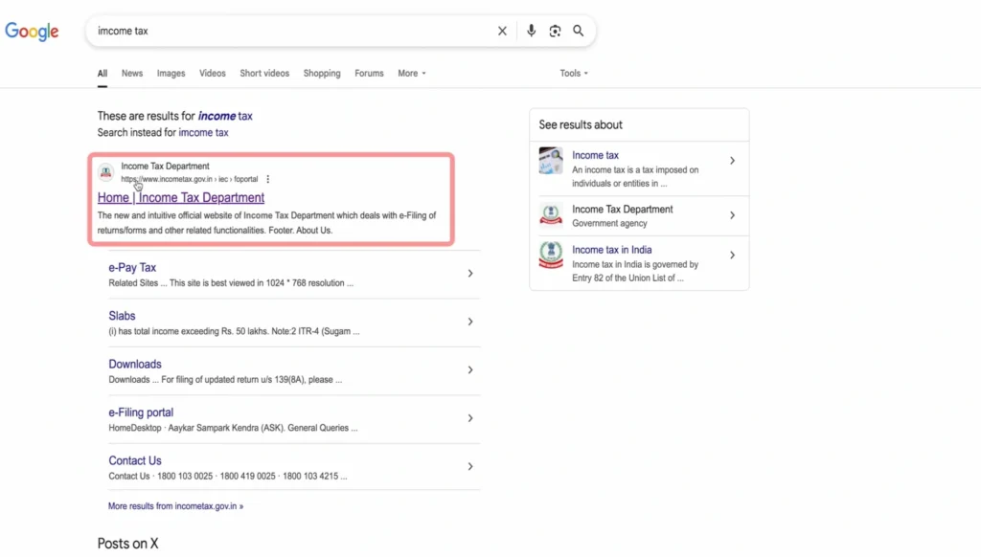Click Income Tax Department result favicon
Viewport: 981px width, 557px height.
tap(106, 172)
